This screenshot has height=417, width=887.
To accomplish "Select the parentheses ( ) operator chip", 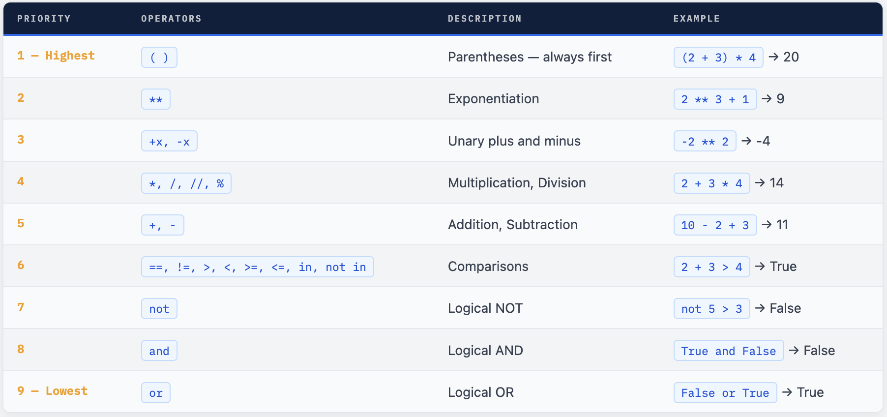I will pyautogui.click(x=159, y=58).
